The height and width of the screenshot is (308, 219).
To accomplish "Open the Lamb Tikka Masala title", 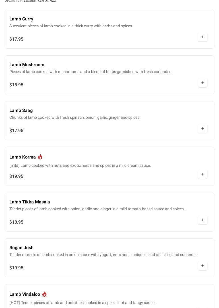I will (x=30, y=202).
